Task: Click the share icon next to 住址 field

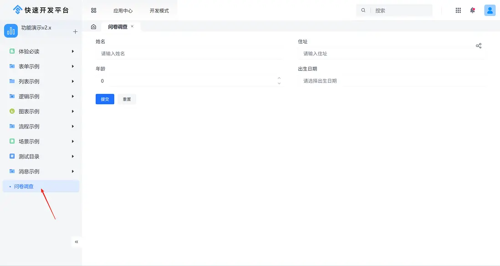Action: point(479,45)
